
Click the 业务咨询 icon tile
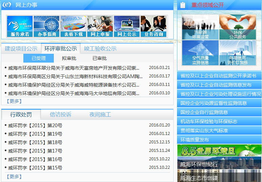154,26
